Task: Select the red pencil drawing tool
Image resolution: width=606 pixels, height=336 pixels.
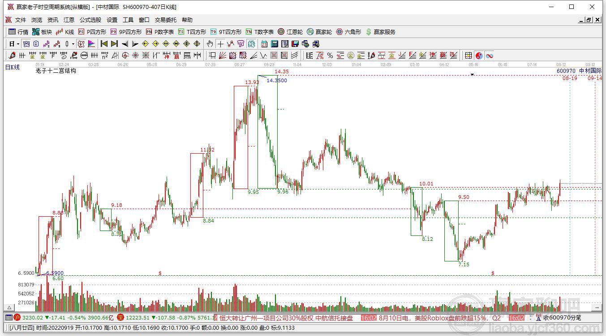Action: (x=12, y=55)
